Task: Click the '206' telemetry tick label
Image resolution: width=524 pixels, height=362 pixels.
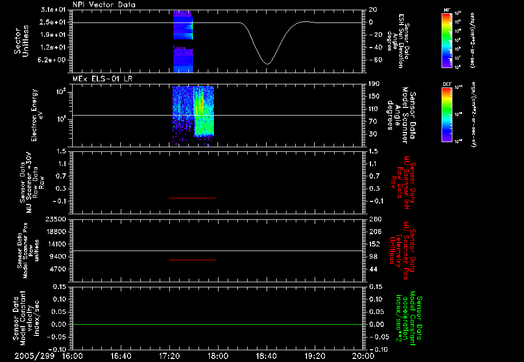Action: click(375, 232)
